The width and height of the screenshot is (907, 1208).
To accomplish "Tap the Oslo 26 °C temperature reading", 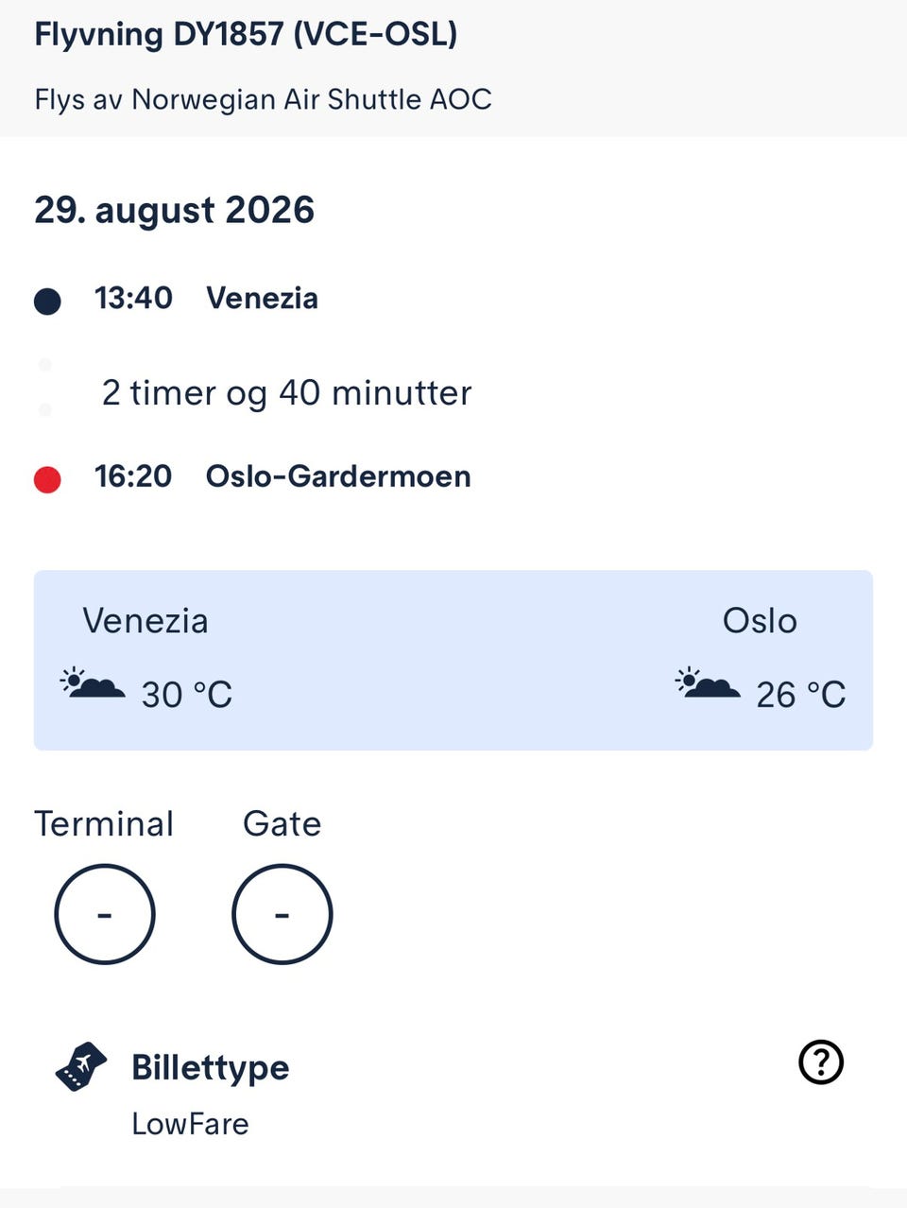I will tap(800, 695).
